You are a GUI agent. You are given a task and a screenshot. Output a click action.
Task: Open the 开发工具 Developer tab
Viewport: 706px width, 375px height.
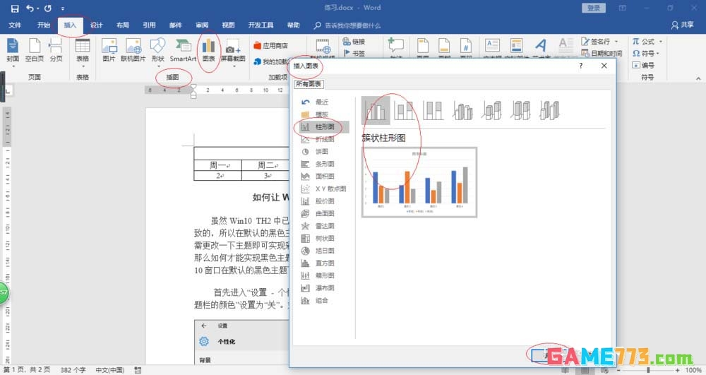pyautogui.click(x=261, y=25)
